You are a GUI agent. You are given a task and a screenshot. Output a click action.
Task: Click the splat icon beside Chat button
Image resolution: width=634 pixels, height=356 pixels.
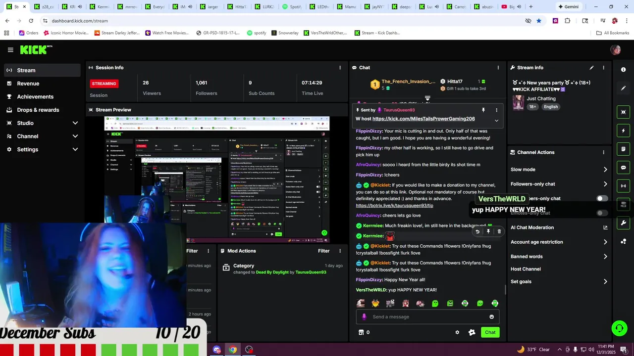tap(472, 332)
